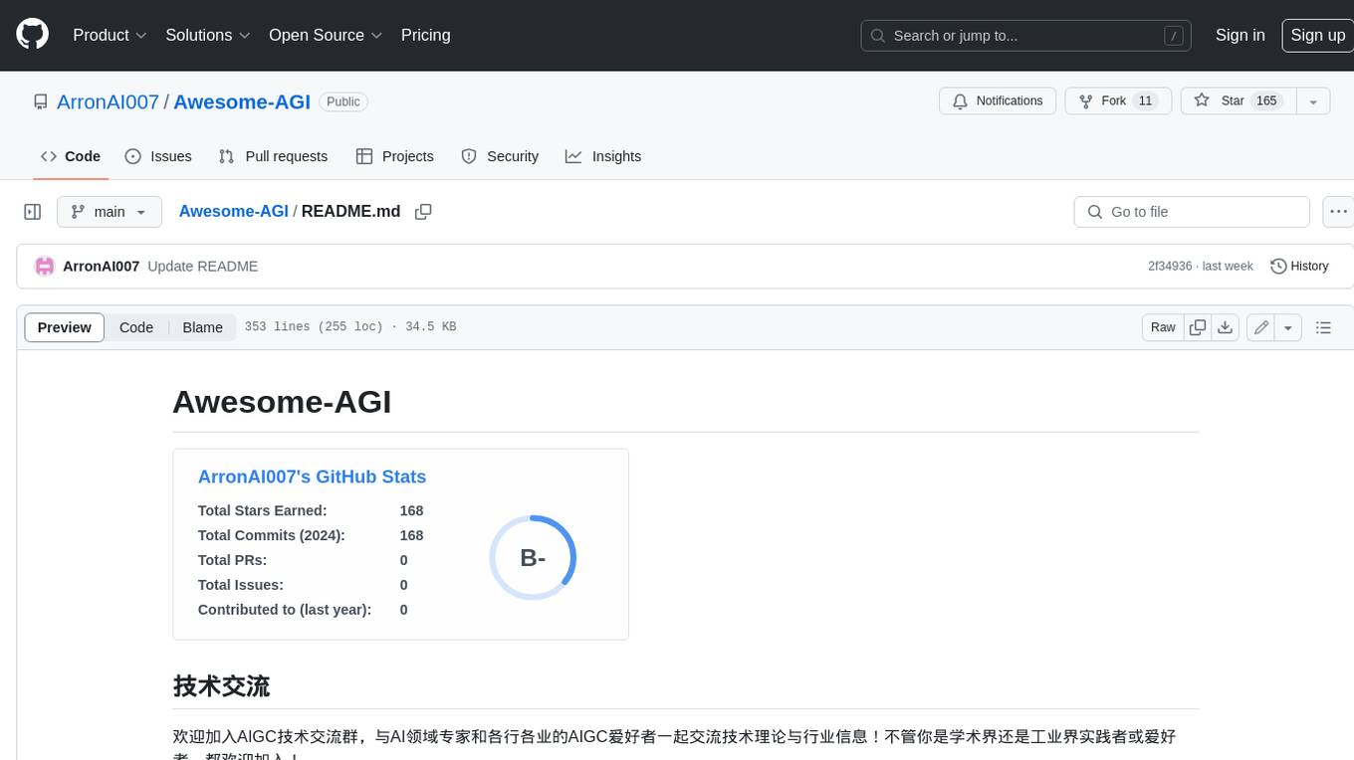View the file History
Screen dimensions: 1354x760
[x=1299, y=266]
